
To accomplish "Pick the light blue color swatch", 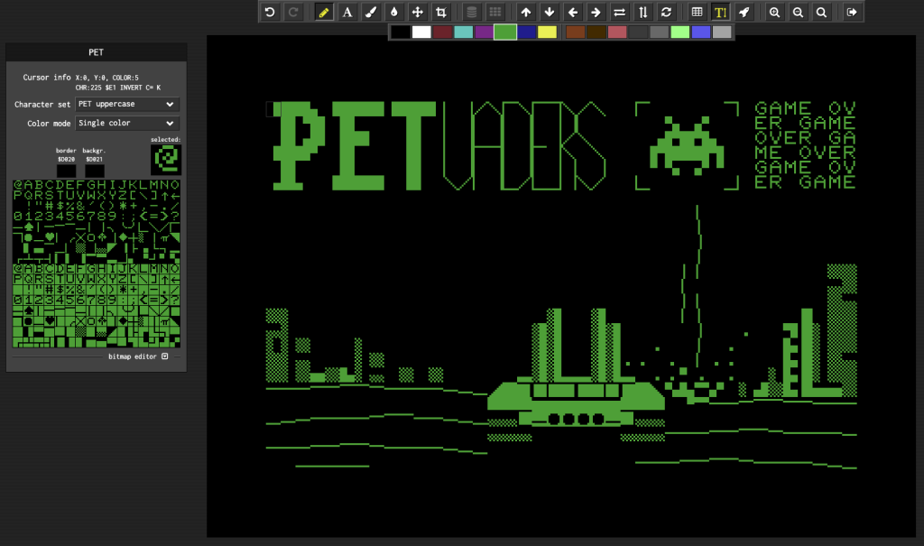I will coord(700,32).
